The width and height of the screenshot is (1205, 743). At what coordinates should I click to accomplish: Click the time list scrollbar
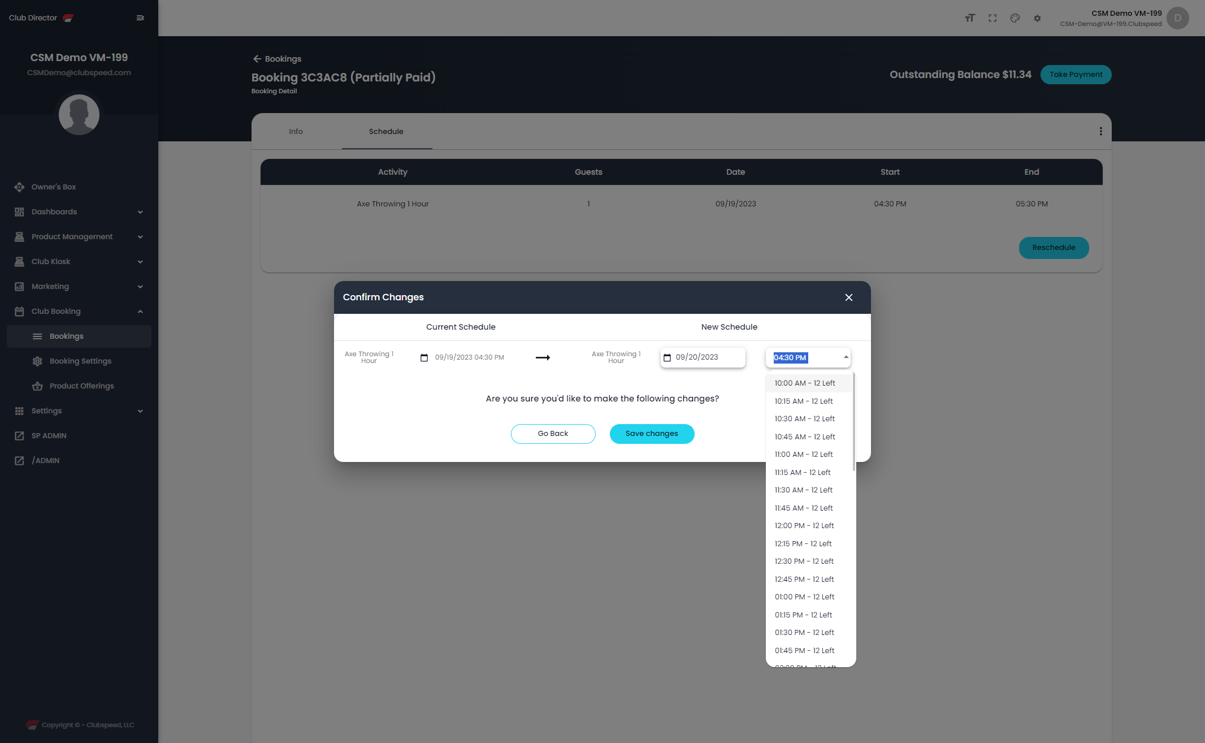point(853,421)
